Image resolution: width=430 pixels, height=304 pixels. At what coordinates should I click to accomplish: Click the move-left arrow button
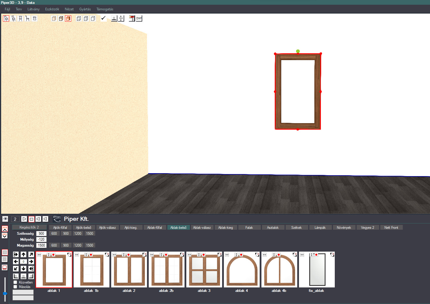click(x=16, y=261)
